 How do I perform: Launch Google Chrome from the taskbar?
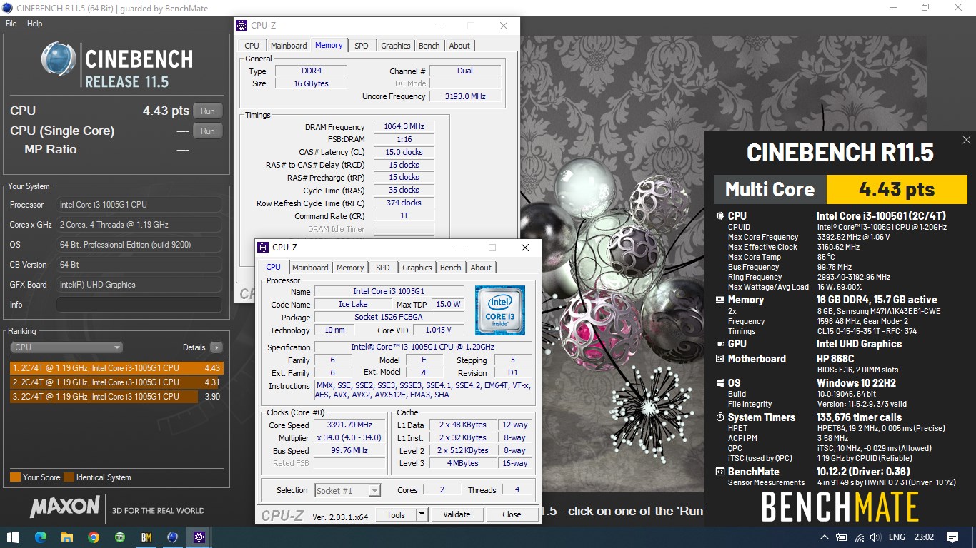click(93, 537)
